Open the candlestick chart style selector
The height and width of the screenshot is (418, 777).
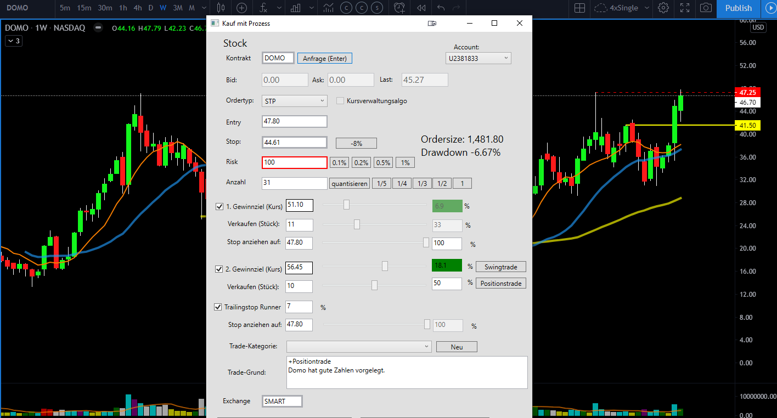pos(221,8)
